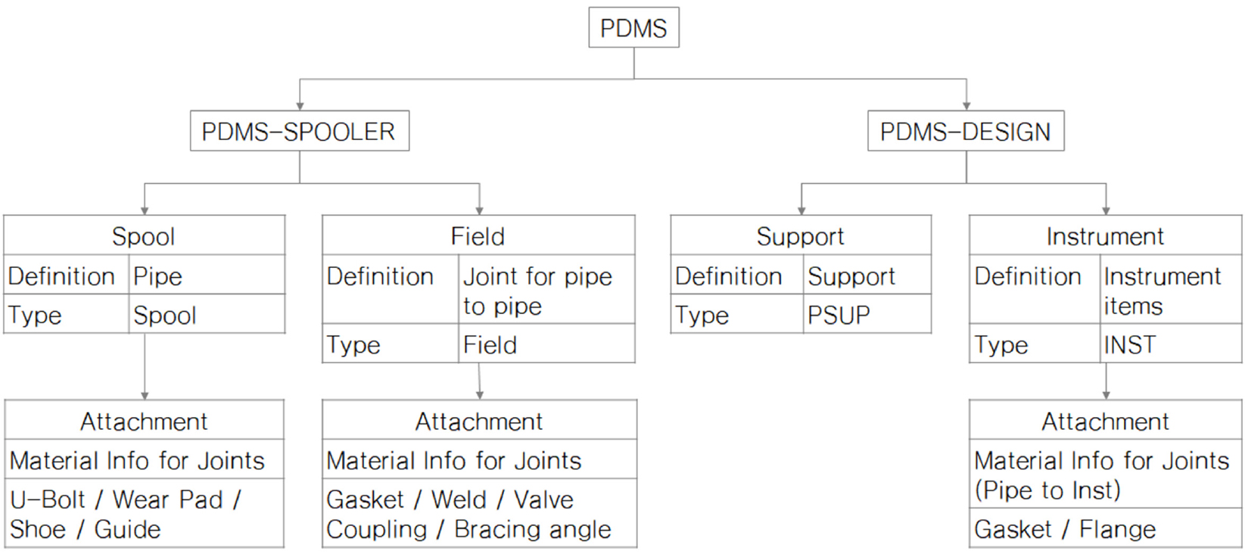
Task: Select 'Gasket / Weld / Valve Coupling' cell
Action: pos(479,513)
